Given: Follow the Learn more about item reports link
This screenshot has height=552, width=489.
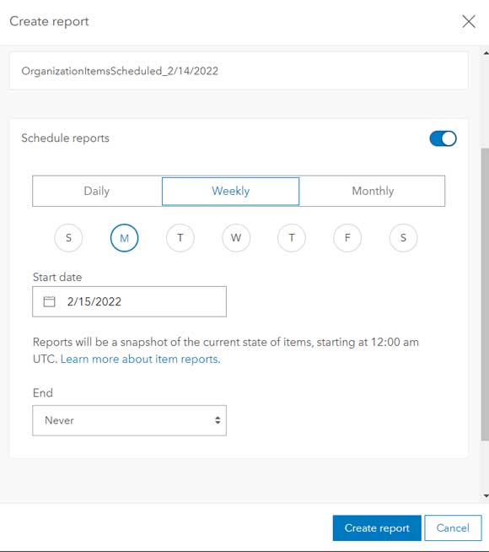Looking at the screenshot, I should pyautogui.click(x=140, y=360).
